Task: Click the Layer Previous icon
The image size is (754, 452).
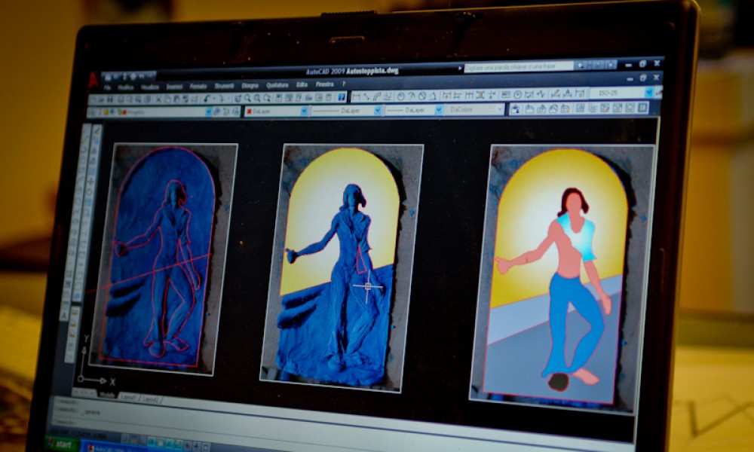Action: [226, 111]
